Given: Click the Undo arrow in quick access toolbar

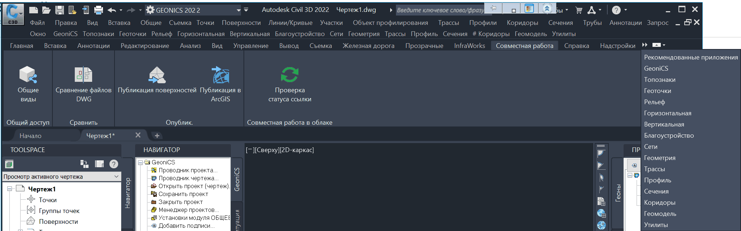Looking at the screenshot, I should [112, 10].
